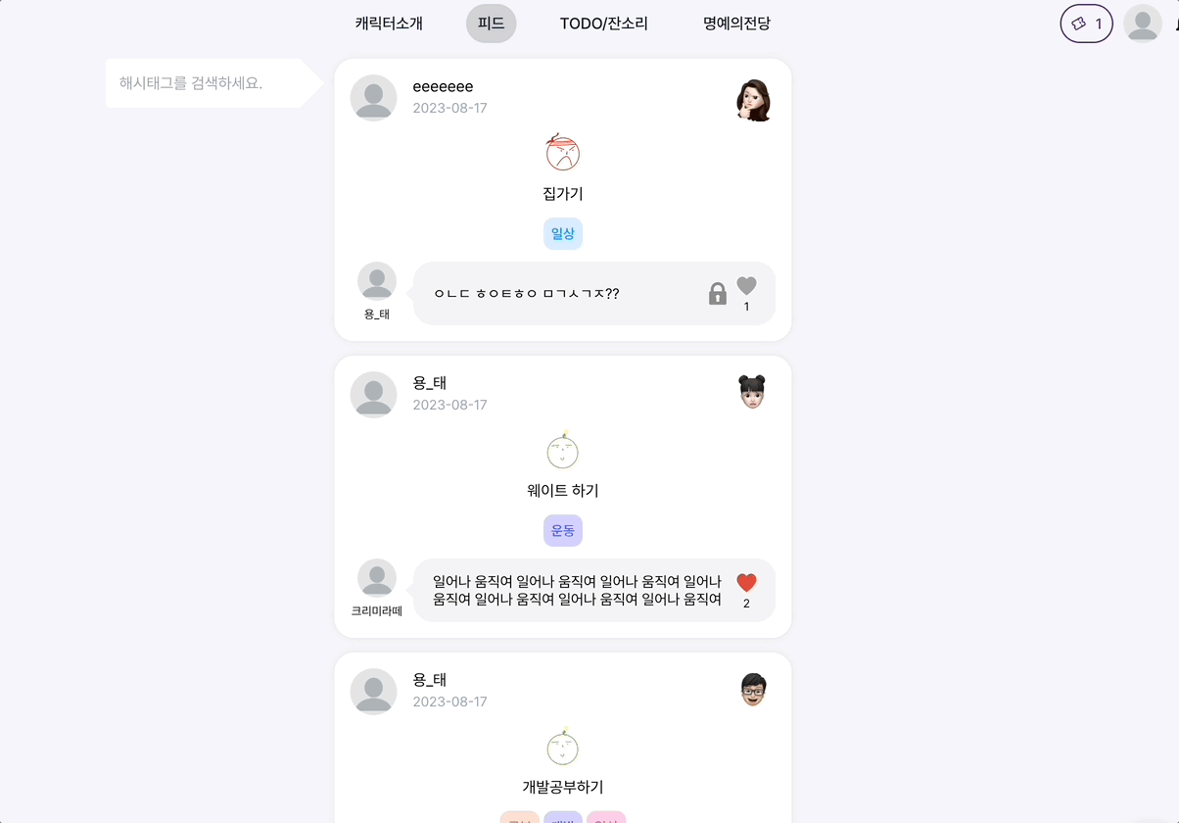
Task: Click commenter 크리미라떼's profile picture
Action: (377, 578)
